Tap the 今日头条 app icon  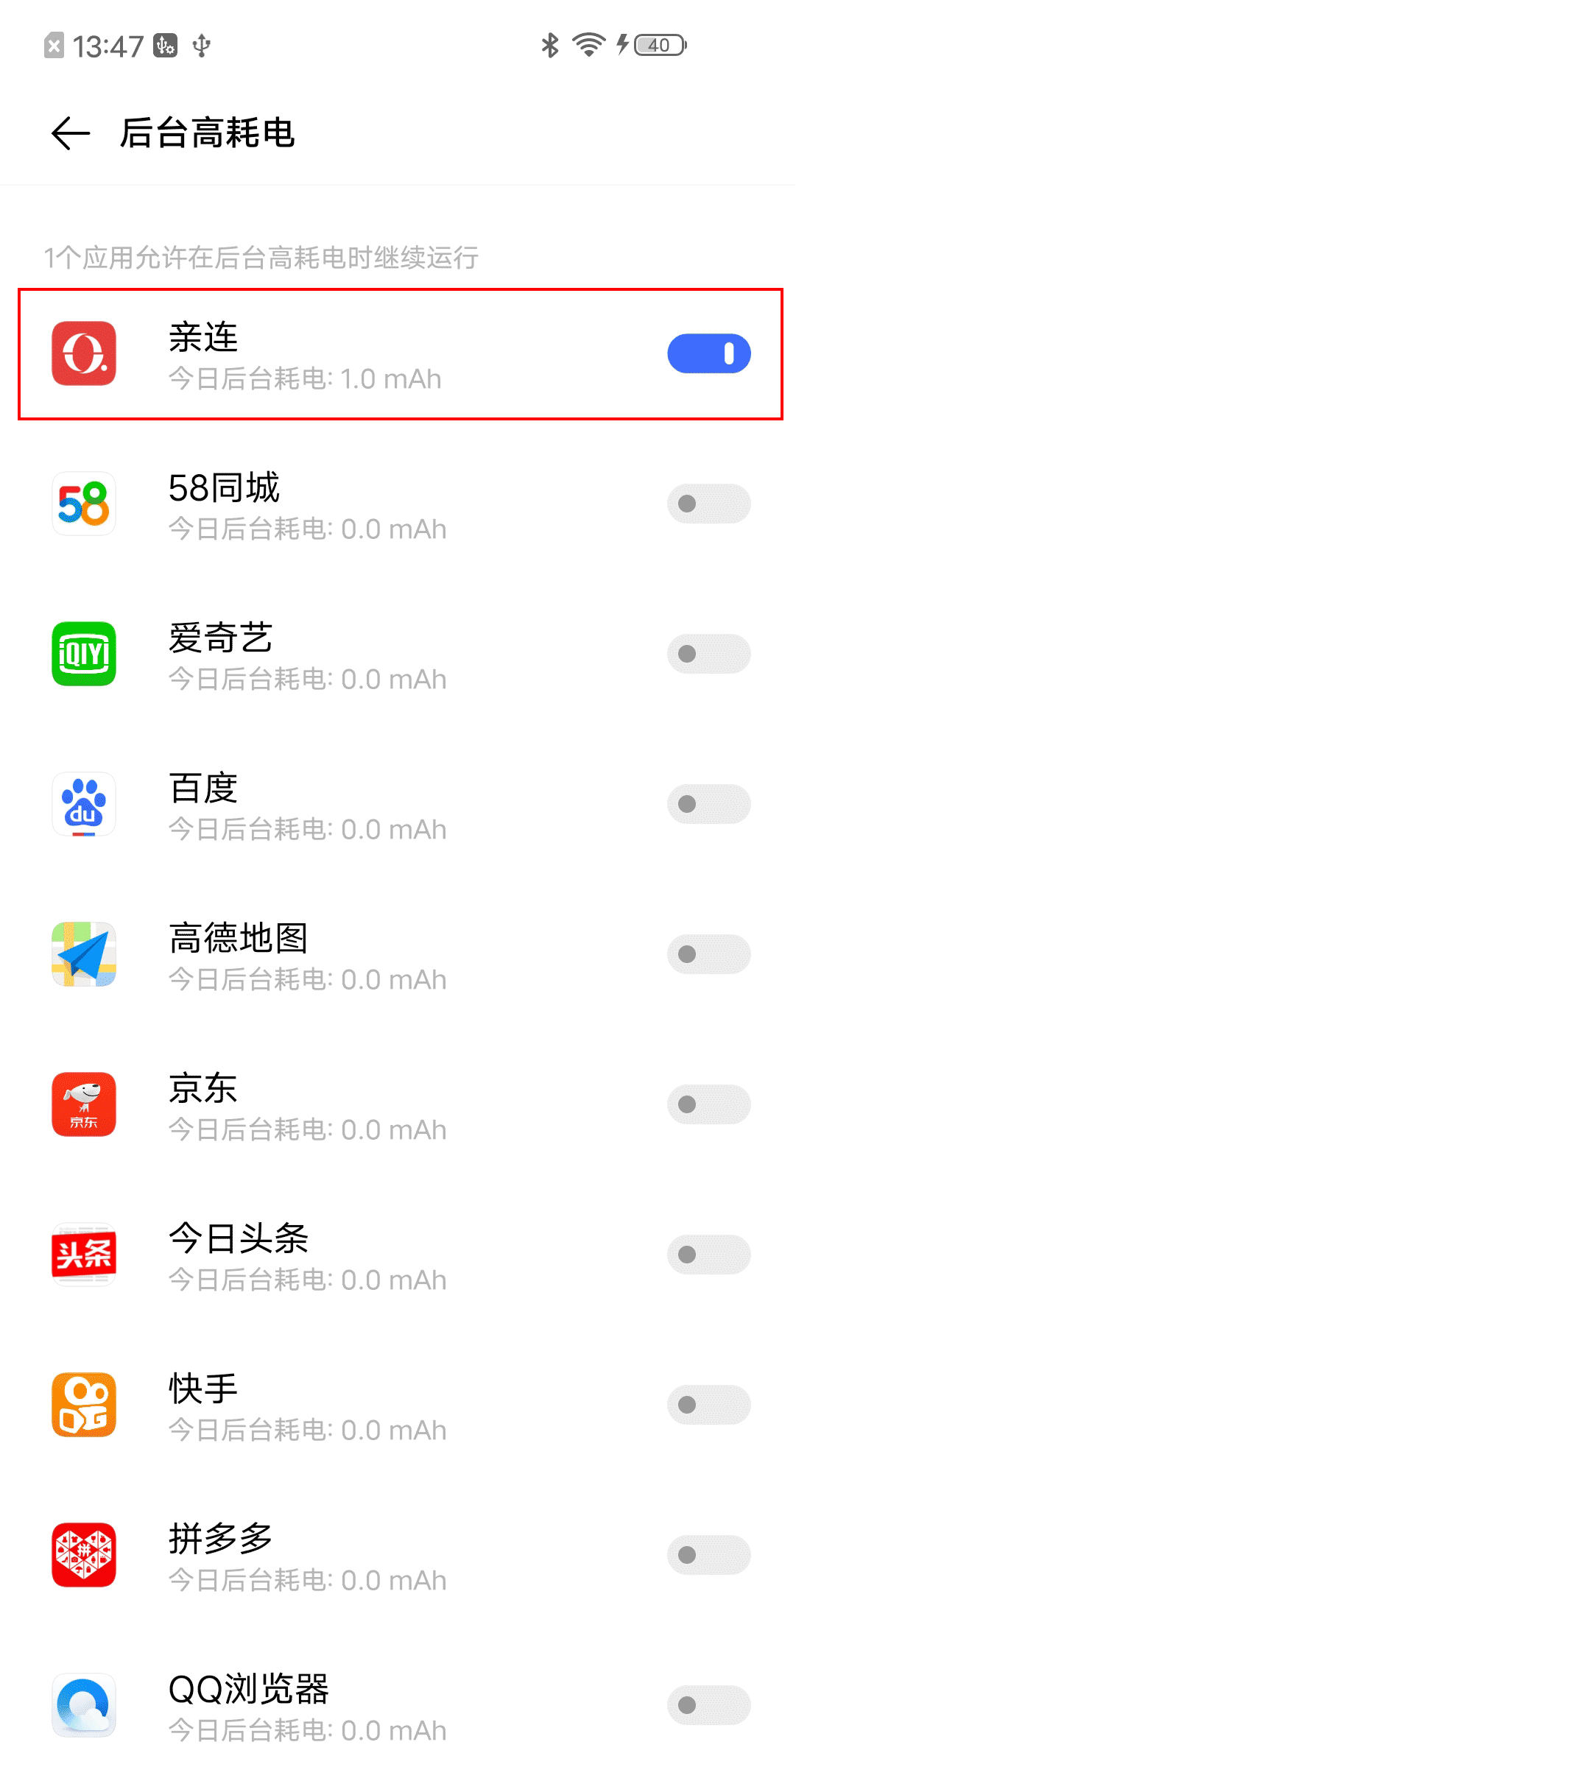click(x=84, y=1255)
